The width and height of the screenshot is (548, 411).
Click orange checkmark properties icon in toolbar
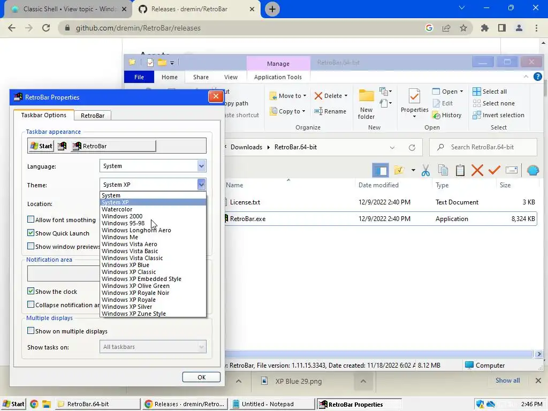494,170
